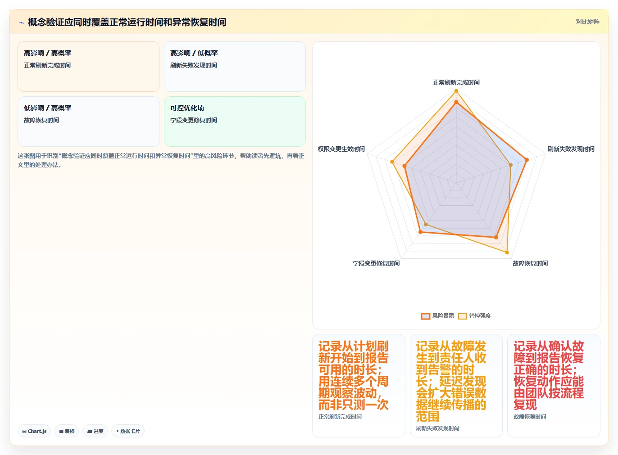This screenshot has width=618, height=455.
Task: Click 管控强度 data point at chart top
Action: click(x=456, y=91)
